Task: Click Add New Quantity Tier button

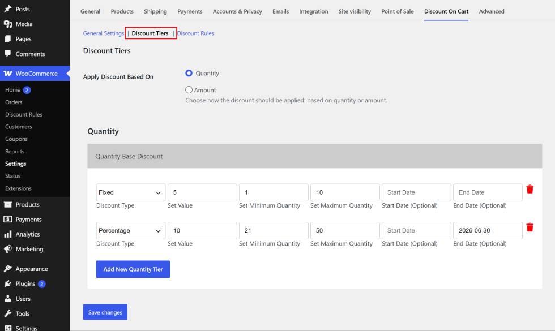Action: point(133,269)
